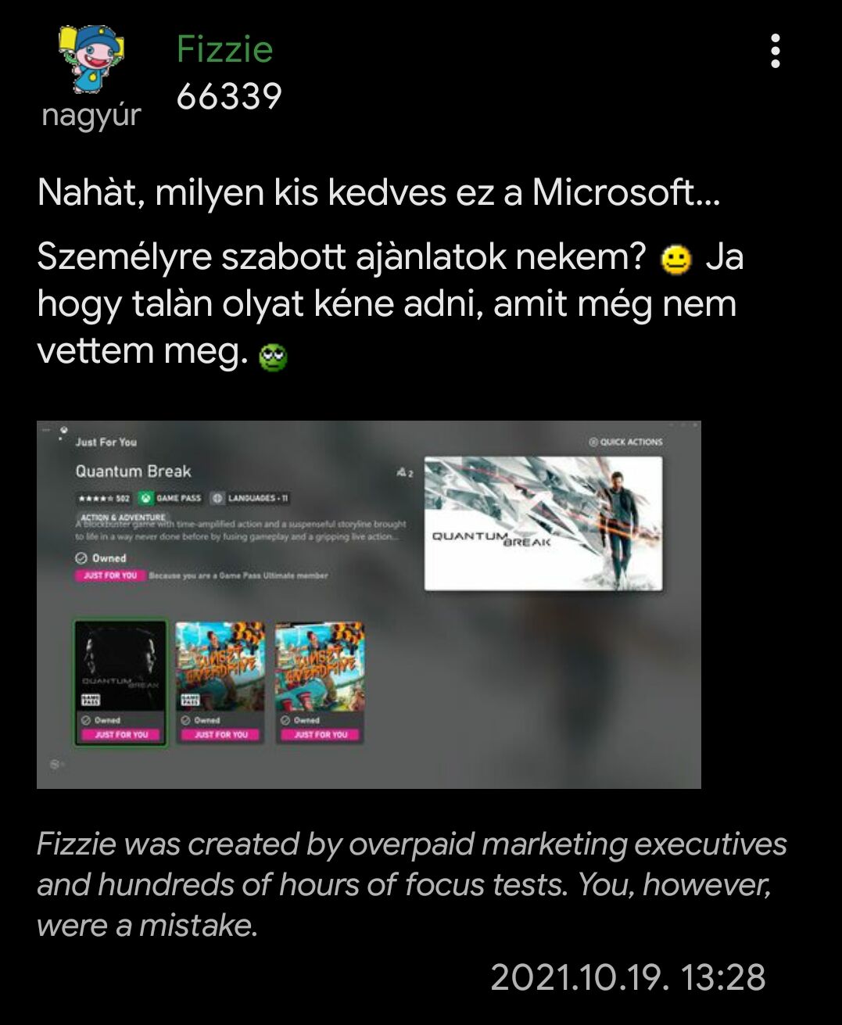842x1025 pixels.
Task: Click the green rolling-eyes emoji
Action: 273,357
